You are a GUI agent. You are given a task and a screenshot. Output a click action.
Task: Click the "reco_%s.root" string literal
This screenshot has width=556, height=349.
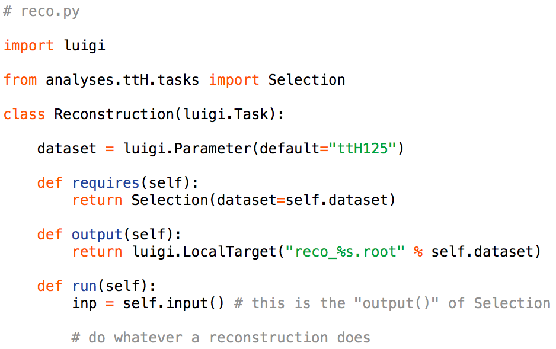tap(345, 251)
